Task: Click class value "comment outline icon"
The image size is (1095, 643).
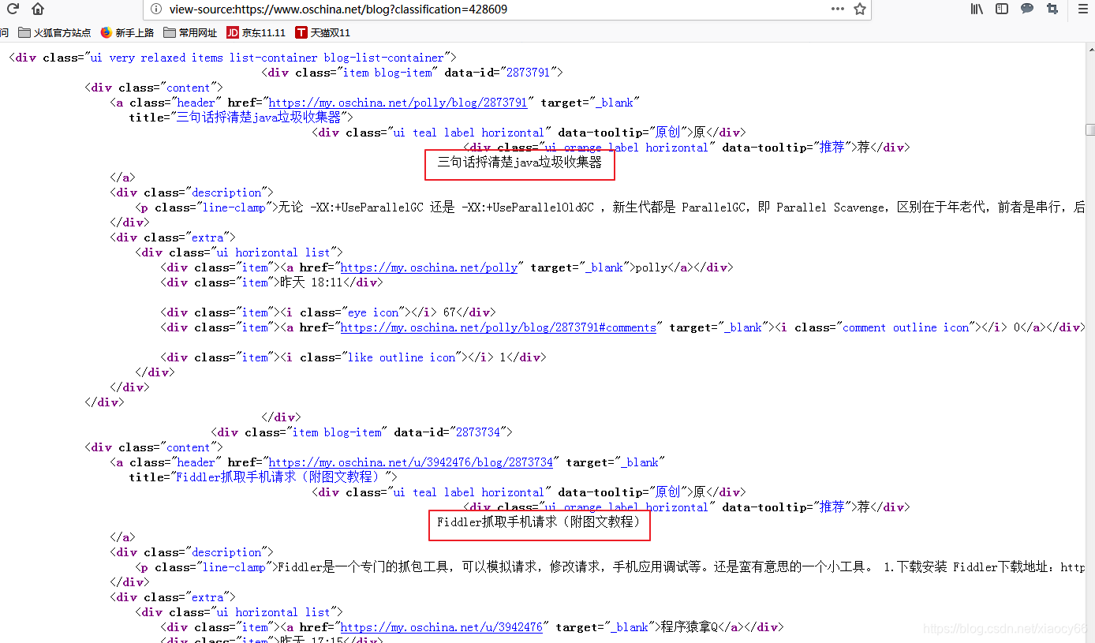Action: click(x=906, y=327)
